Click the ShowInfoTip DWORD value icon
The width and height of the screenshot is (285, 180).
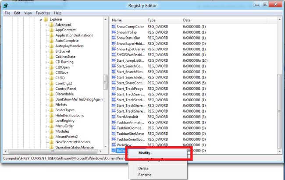pos(114,32)
